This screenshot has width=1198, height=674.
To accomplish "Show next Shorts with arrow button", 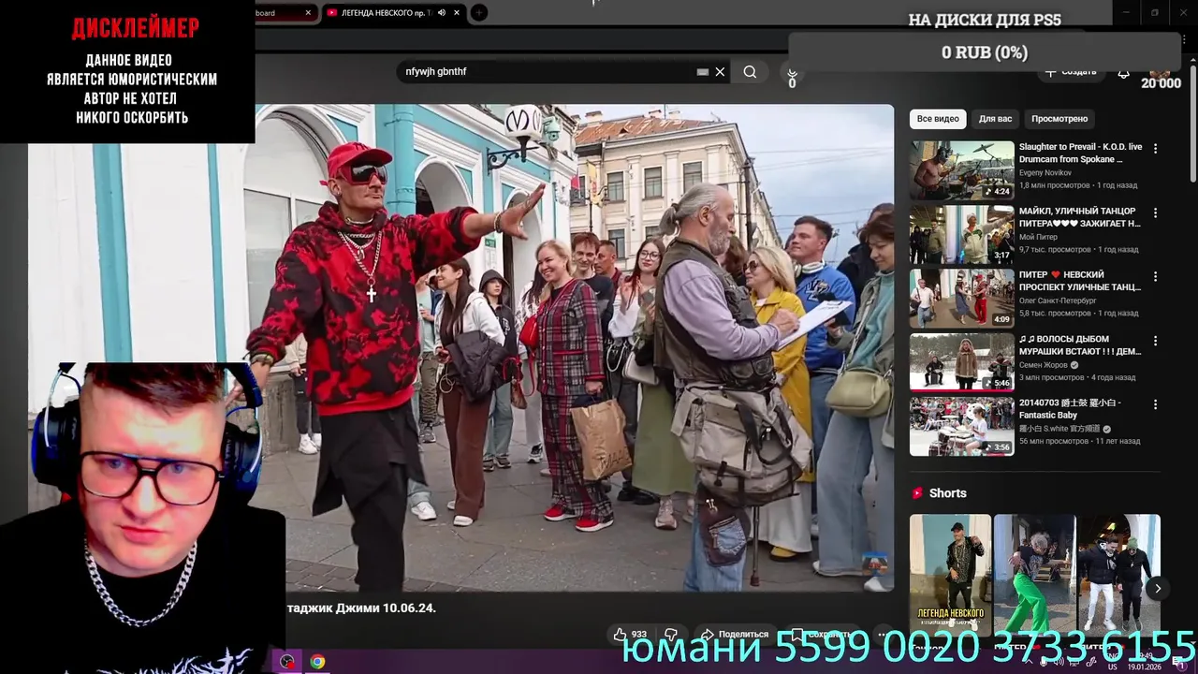I will tap(1158, 589).
